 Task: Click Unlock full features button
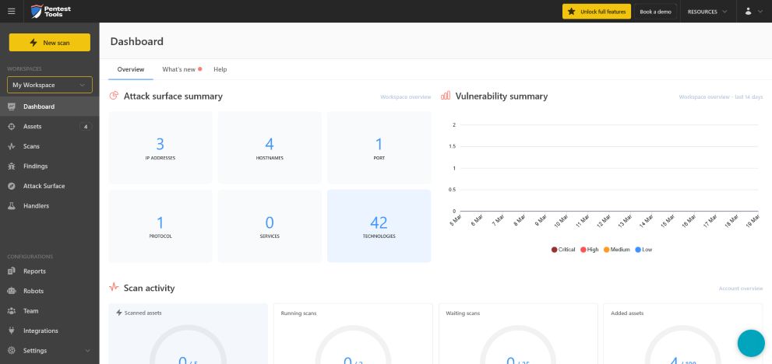[596, 12]
